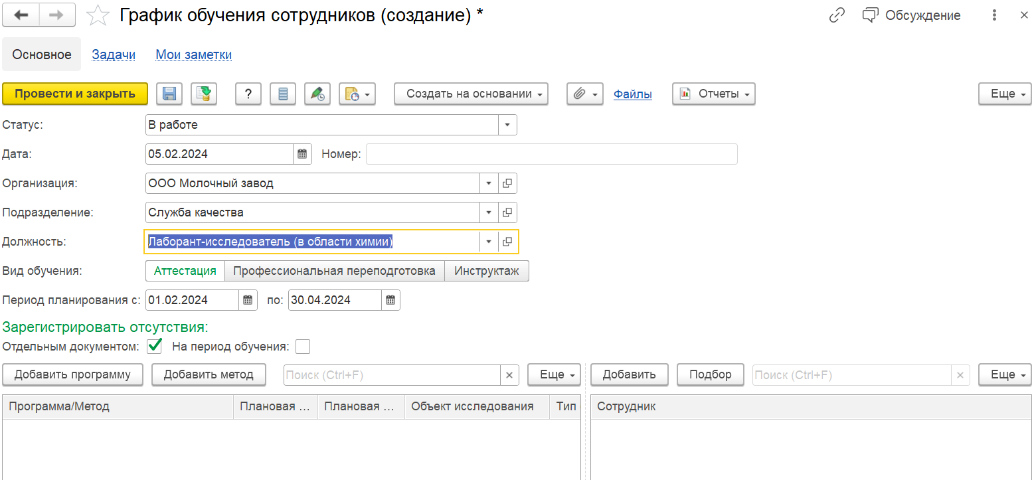Go forward with the right arrow

pos(58,15)
